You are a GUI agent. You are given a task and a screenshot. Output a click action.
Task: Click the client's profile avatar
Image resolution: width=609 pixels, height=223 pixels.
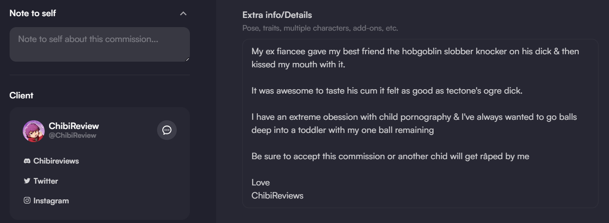tap(34, 131)
